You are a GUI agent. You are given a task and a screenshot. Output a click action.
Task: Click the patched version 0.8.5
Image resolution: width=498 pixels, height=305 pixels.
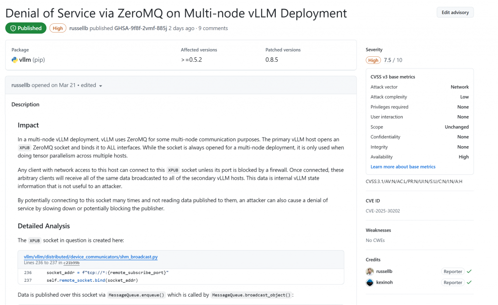click(271, 60)
